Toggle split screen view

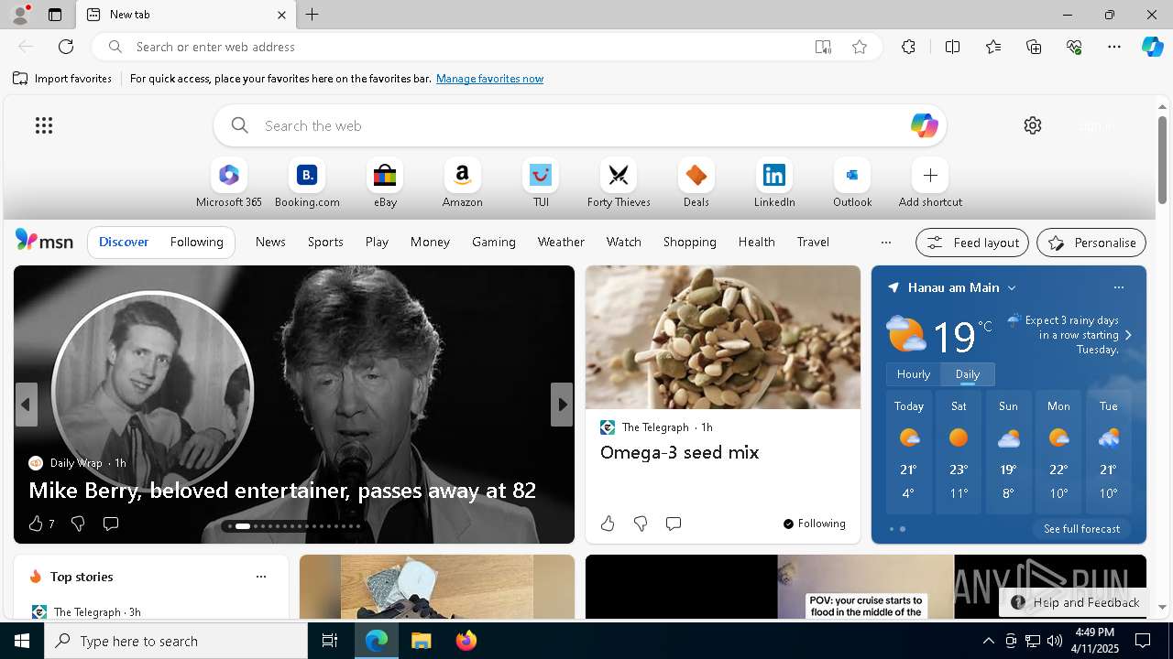(x=952, y=47)
